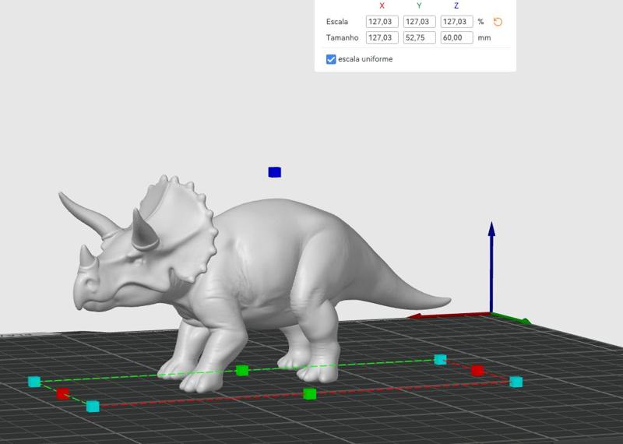Image resolution: width=623 pixels, height=444 pixels.
Task: Click the back cyan corner handle near the tail
Action: [x=440, y=359]
